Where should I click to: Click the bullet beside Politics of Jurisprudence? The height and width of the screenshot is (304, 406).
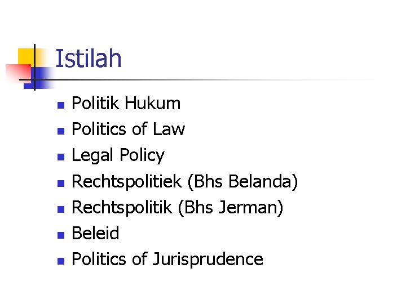pyautogui.click(x=61, y=261)
